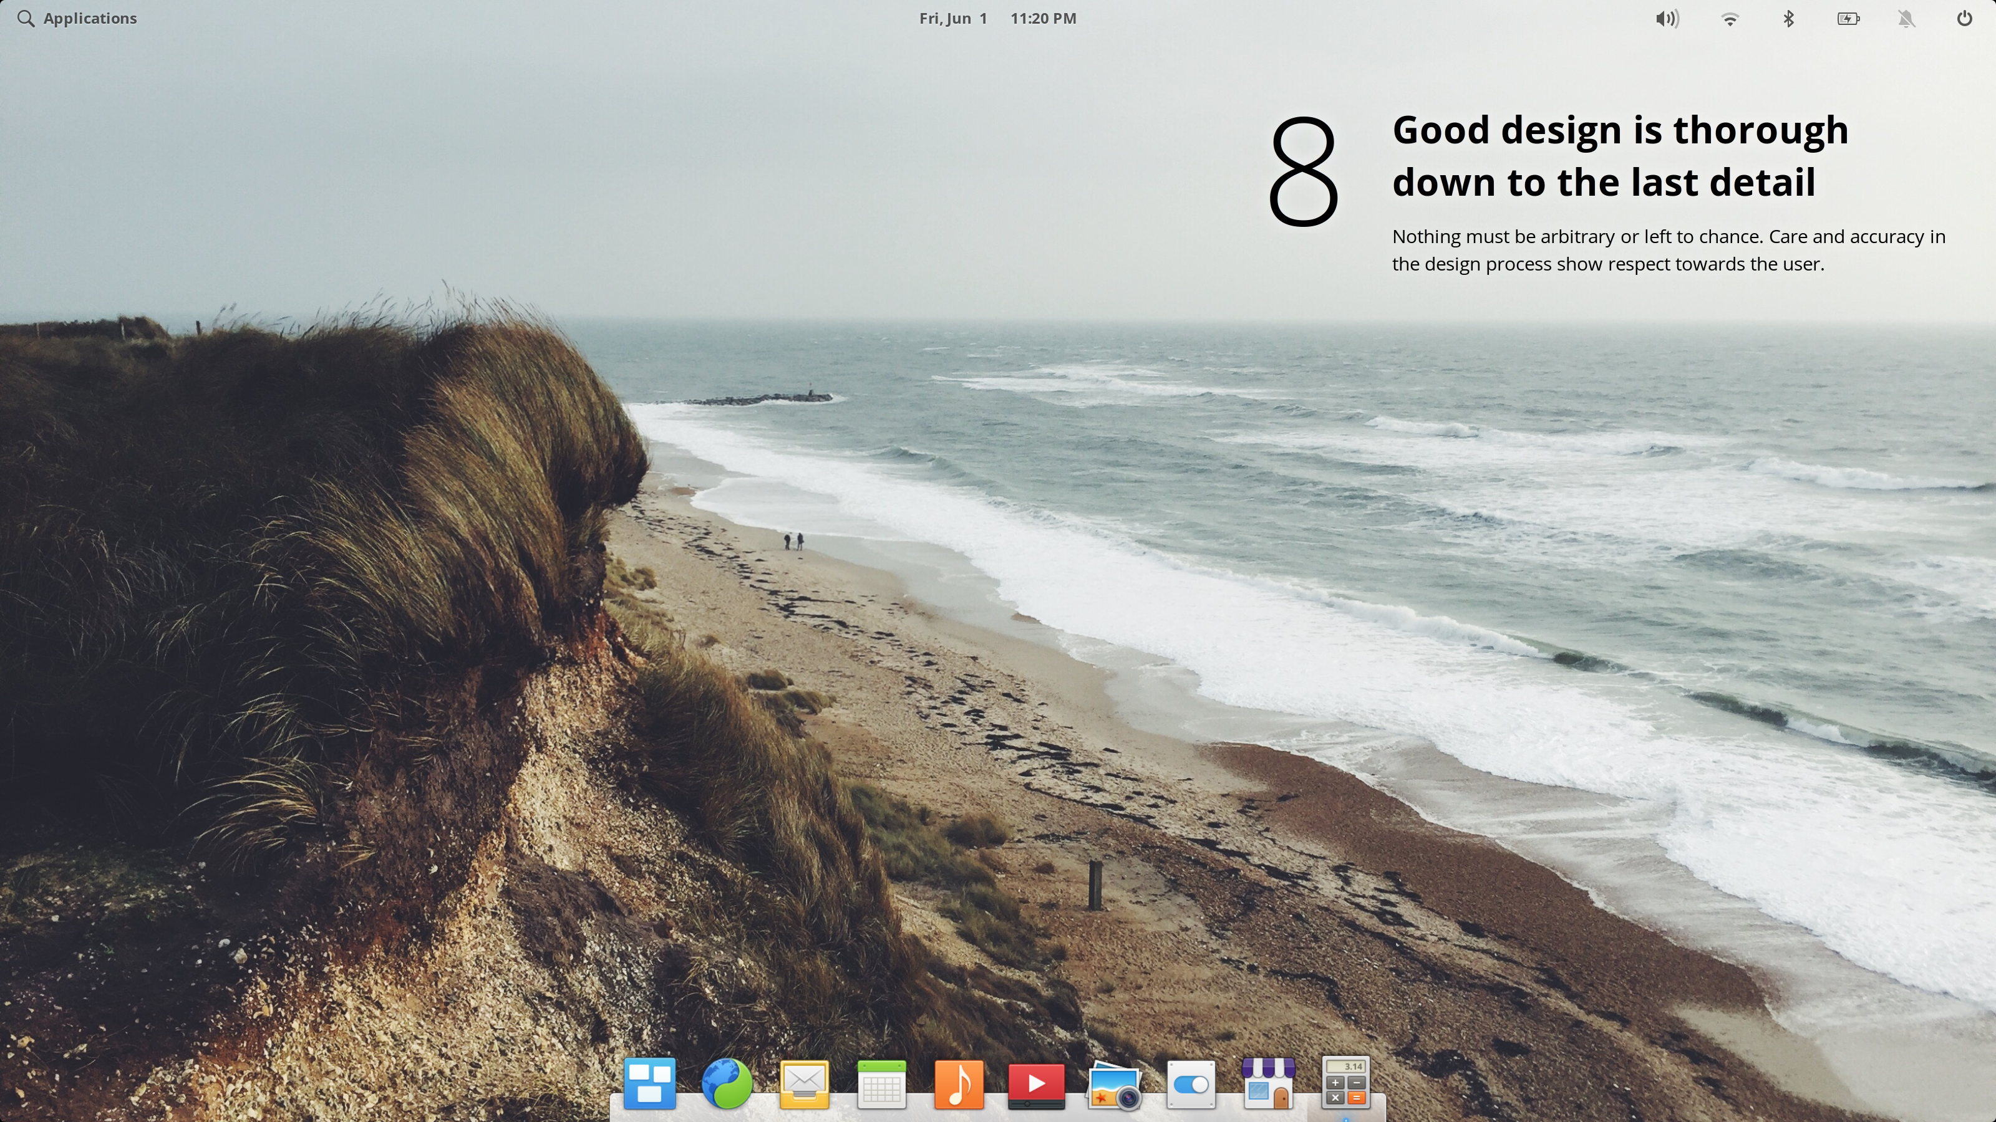Open the session power button menu

point(1964,19)
